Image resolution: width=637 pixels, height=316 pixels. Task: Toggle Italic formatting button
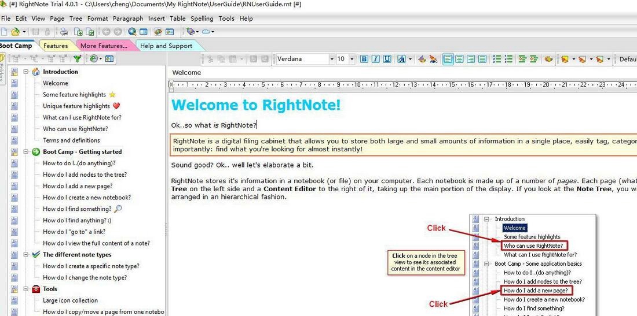(x=375, y=59)
